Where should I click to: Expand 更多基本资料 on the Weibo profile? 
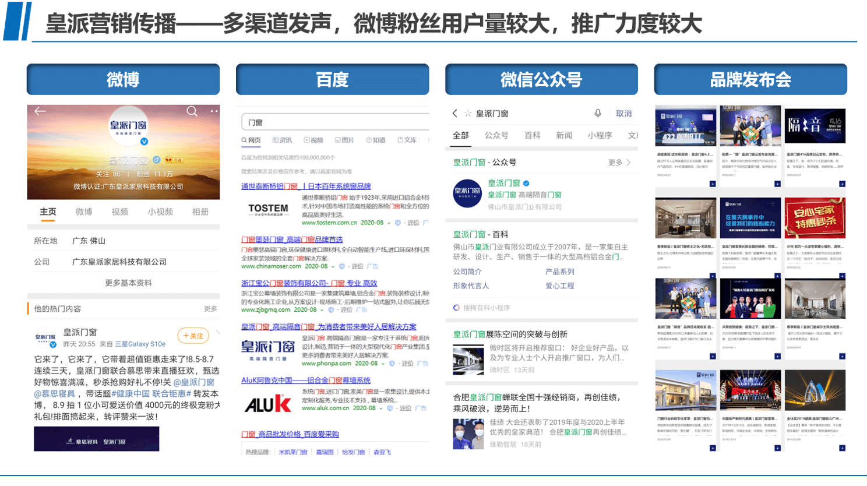pos(128,283)
